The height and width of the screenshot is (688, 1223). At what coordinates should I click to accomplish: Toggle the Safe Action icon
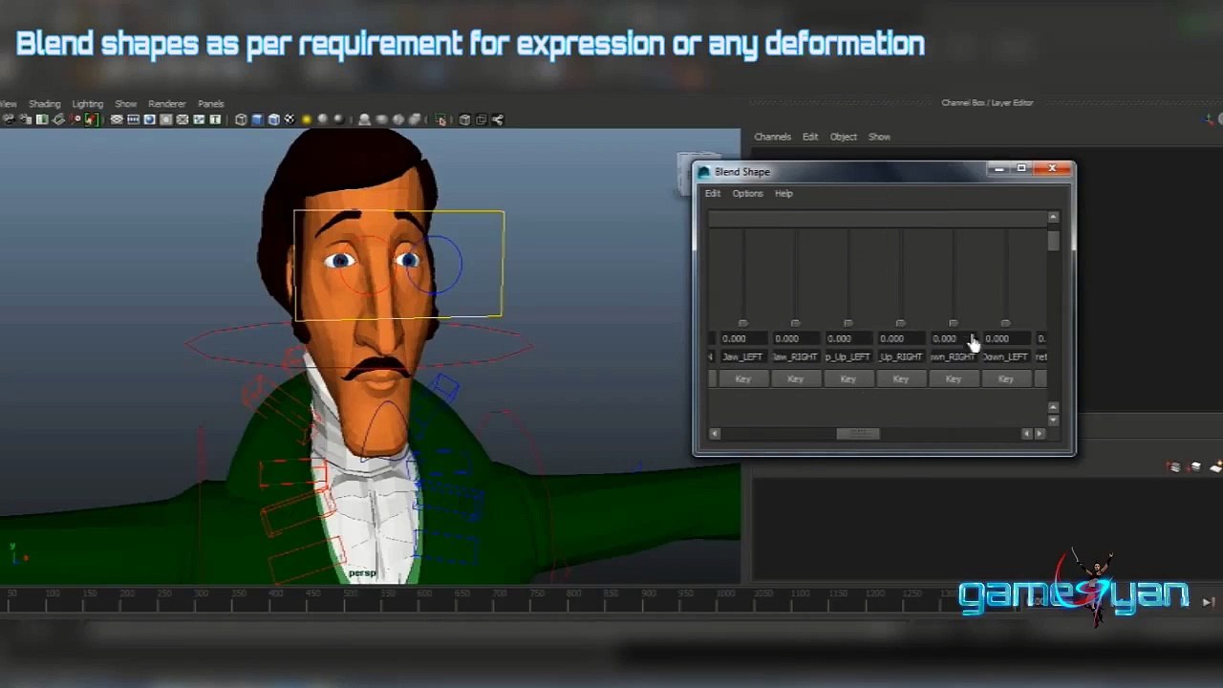click(x=199, y=119)
